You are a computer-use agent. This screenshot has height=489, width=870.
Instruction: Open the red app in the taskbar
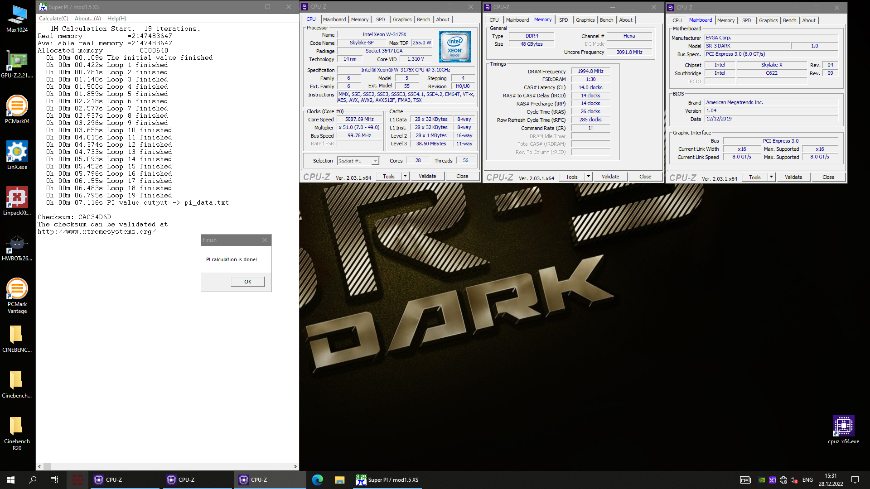[77, 480]
